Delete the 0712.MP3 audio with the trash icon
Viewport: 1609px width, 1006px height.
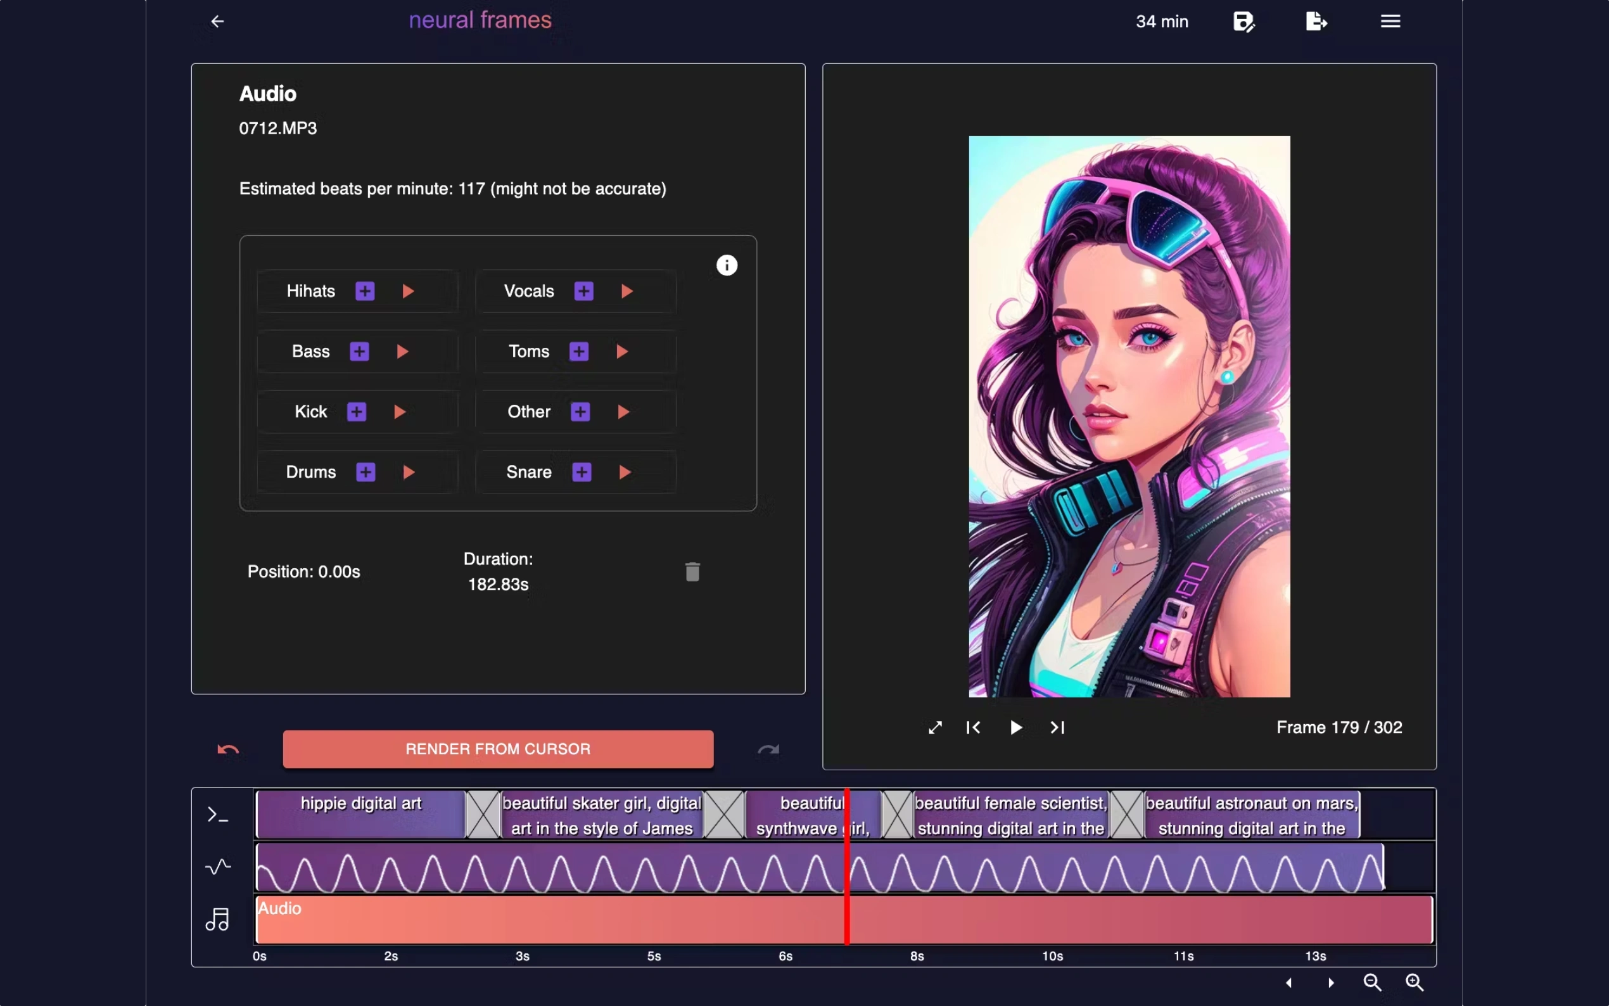692,571
